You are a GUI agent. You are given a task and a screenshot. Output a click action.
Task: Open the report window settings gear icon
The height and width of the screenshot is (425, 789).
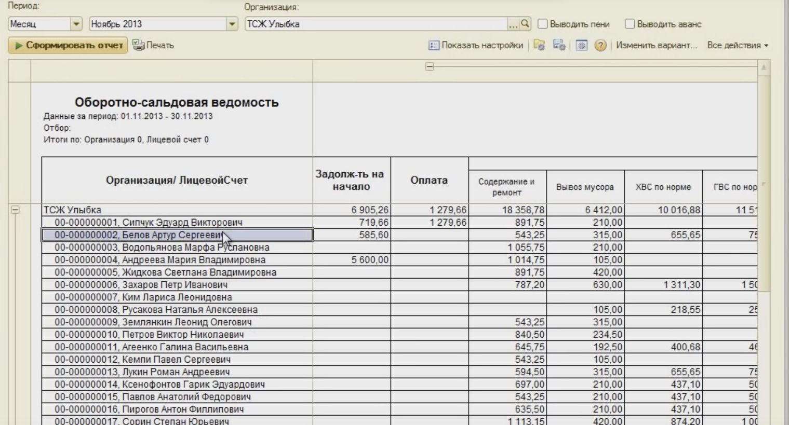tap(582, 45)
